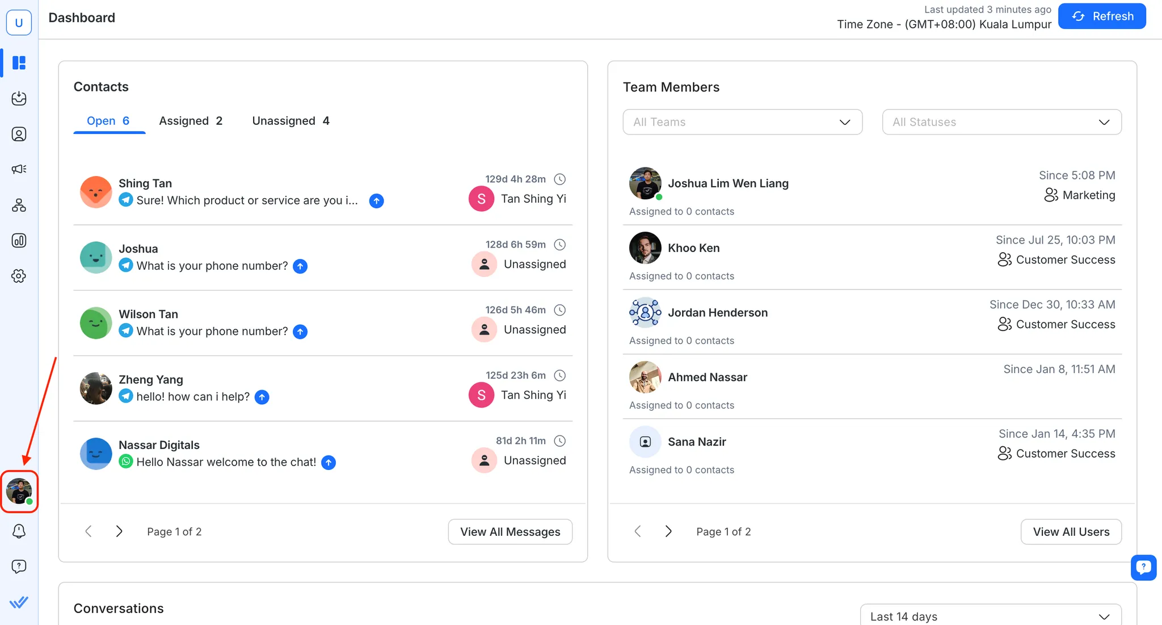Open the Broadcasts megaphone icon
Image resolution: width=1162 pixels, height=625 pixels.
pyautogui.click(x=19, y=169)
